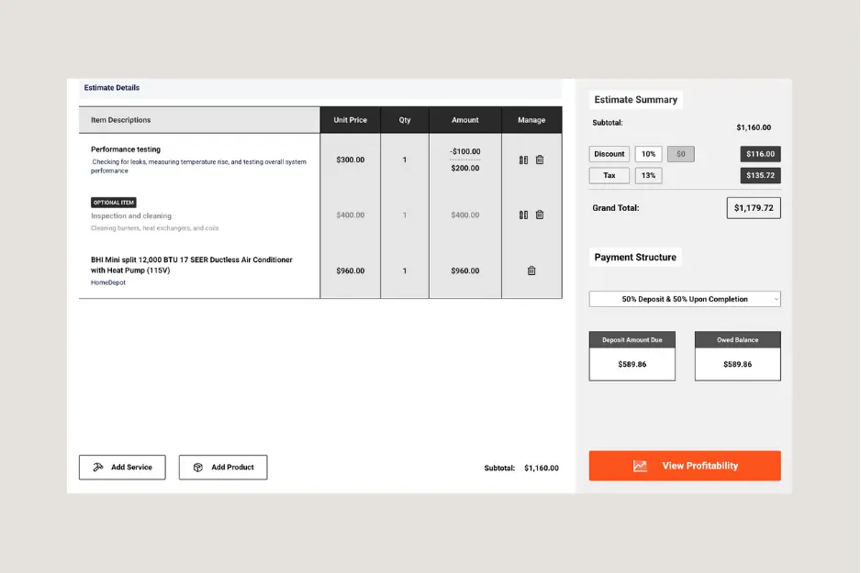Image resolution: width=861 pixels, height=573 pixels.
Task: Toggle the Tax button
Action: pyautogui.click(x=609, y=175)
